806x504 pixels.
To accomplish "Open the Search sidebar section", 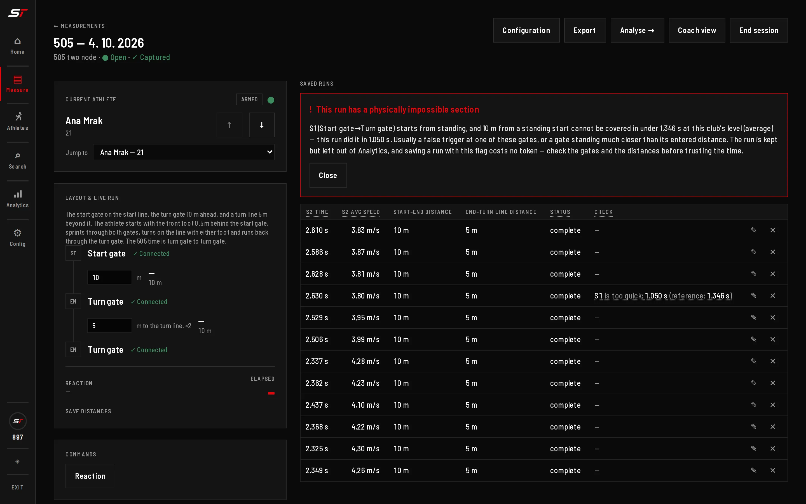I will pyautogui.click(x=17, y=160).
